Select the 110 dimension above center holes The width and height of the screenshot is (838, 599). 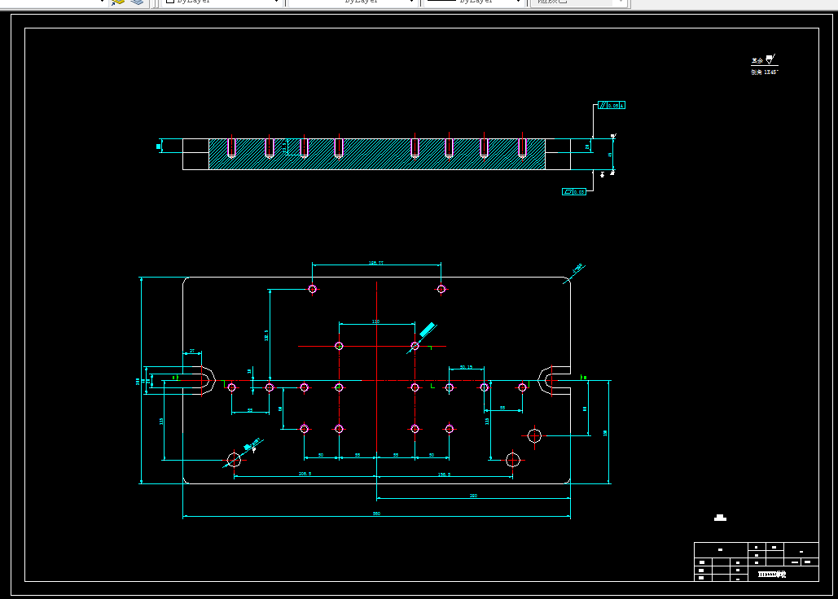(375, 321)
